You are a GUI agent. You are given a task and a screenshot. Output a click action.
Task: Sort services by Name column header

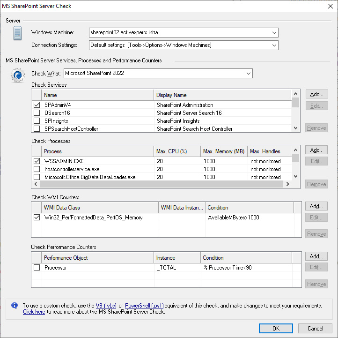[97, 95]
